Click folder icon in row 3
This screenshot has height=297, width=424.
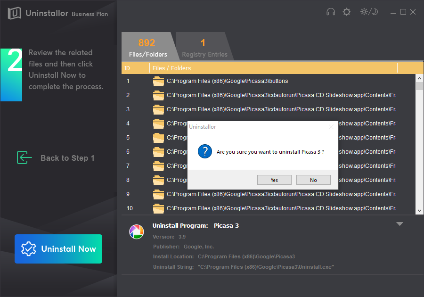click(x=158, y=109)
